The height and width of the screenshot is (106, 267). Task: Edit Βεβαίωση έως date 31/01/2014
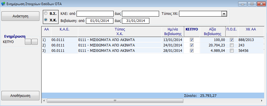136,21
